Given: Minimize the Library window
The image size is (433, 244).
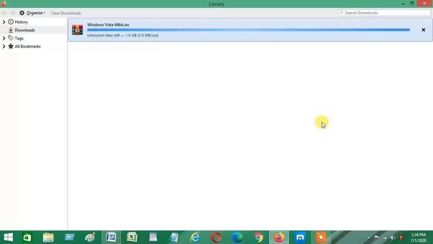Looking at the screenshot, I should [403, 3].
